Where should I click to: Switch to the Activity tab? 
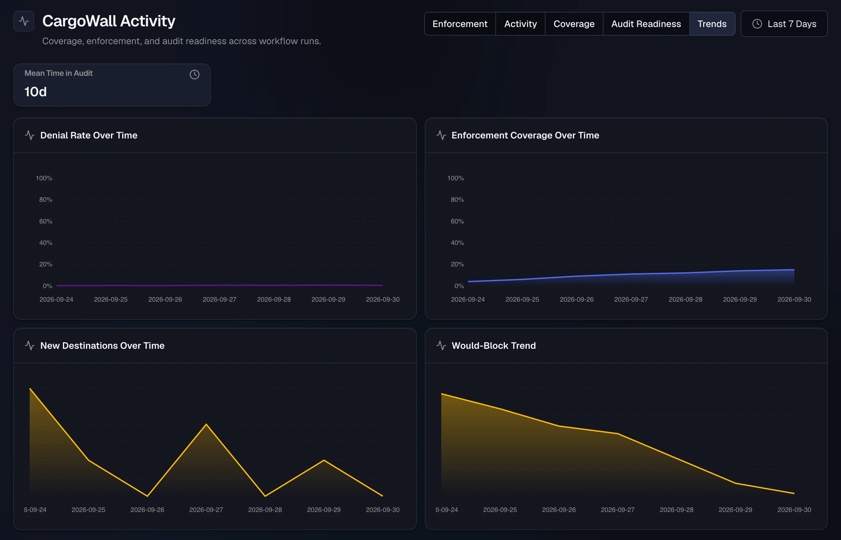[520, 24]
